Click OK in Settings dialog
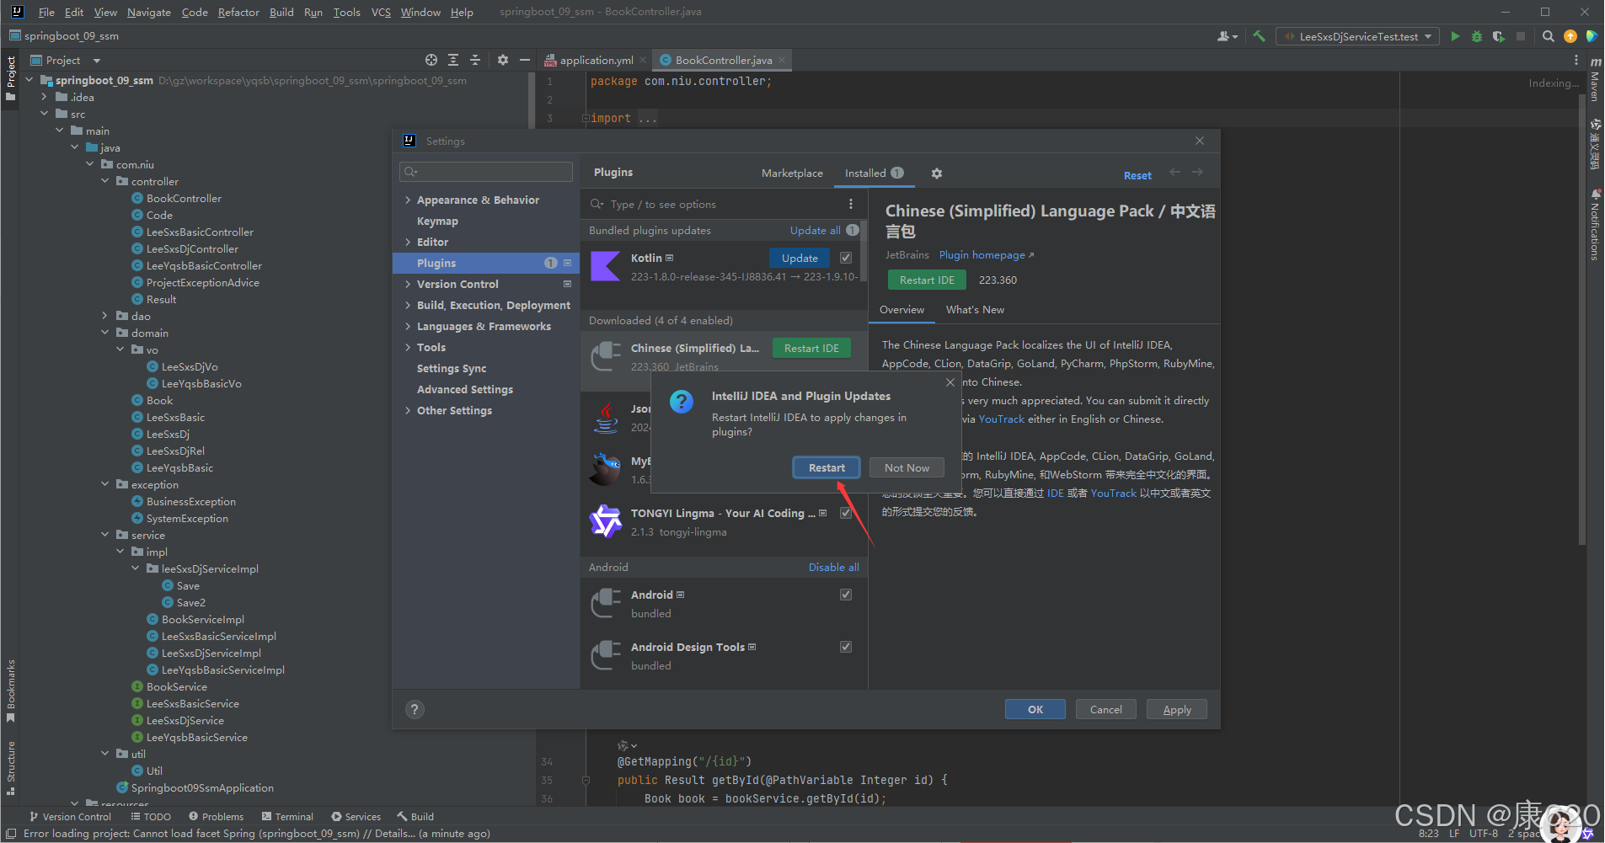This screenshot has width=1605, height=843. tap(1035, 709)
